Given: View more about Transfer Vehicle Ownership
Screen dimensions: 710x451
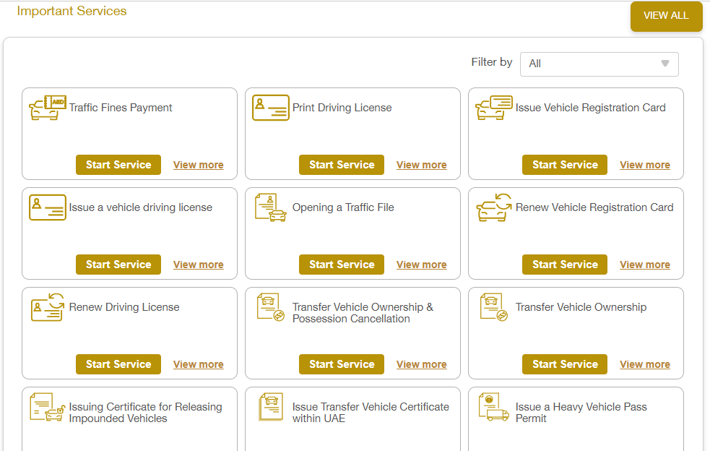Looking at the screenshot, I should coord(645,364).
